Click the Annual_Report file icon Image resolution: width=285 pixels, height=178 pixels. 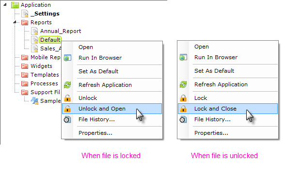tap(34, 31)
